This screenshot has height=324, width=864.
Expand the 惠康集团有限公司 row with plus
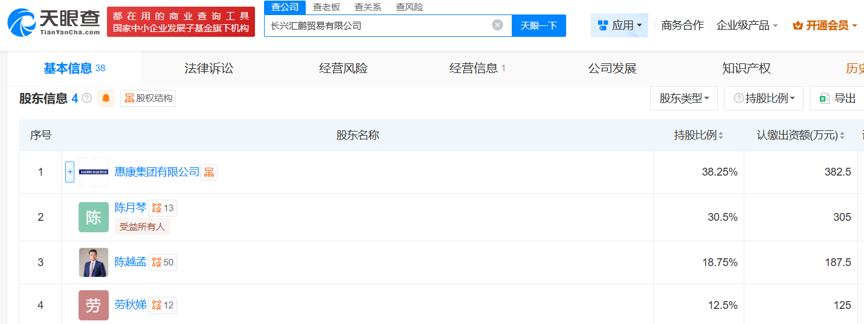pos(69,172)
